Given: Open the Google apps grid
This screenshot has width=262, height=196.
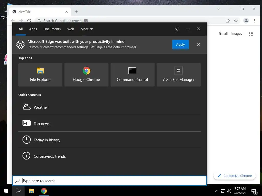Looking at the screenshot, I should point(251,34).
